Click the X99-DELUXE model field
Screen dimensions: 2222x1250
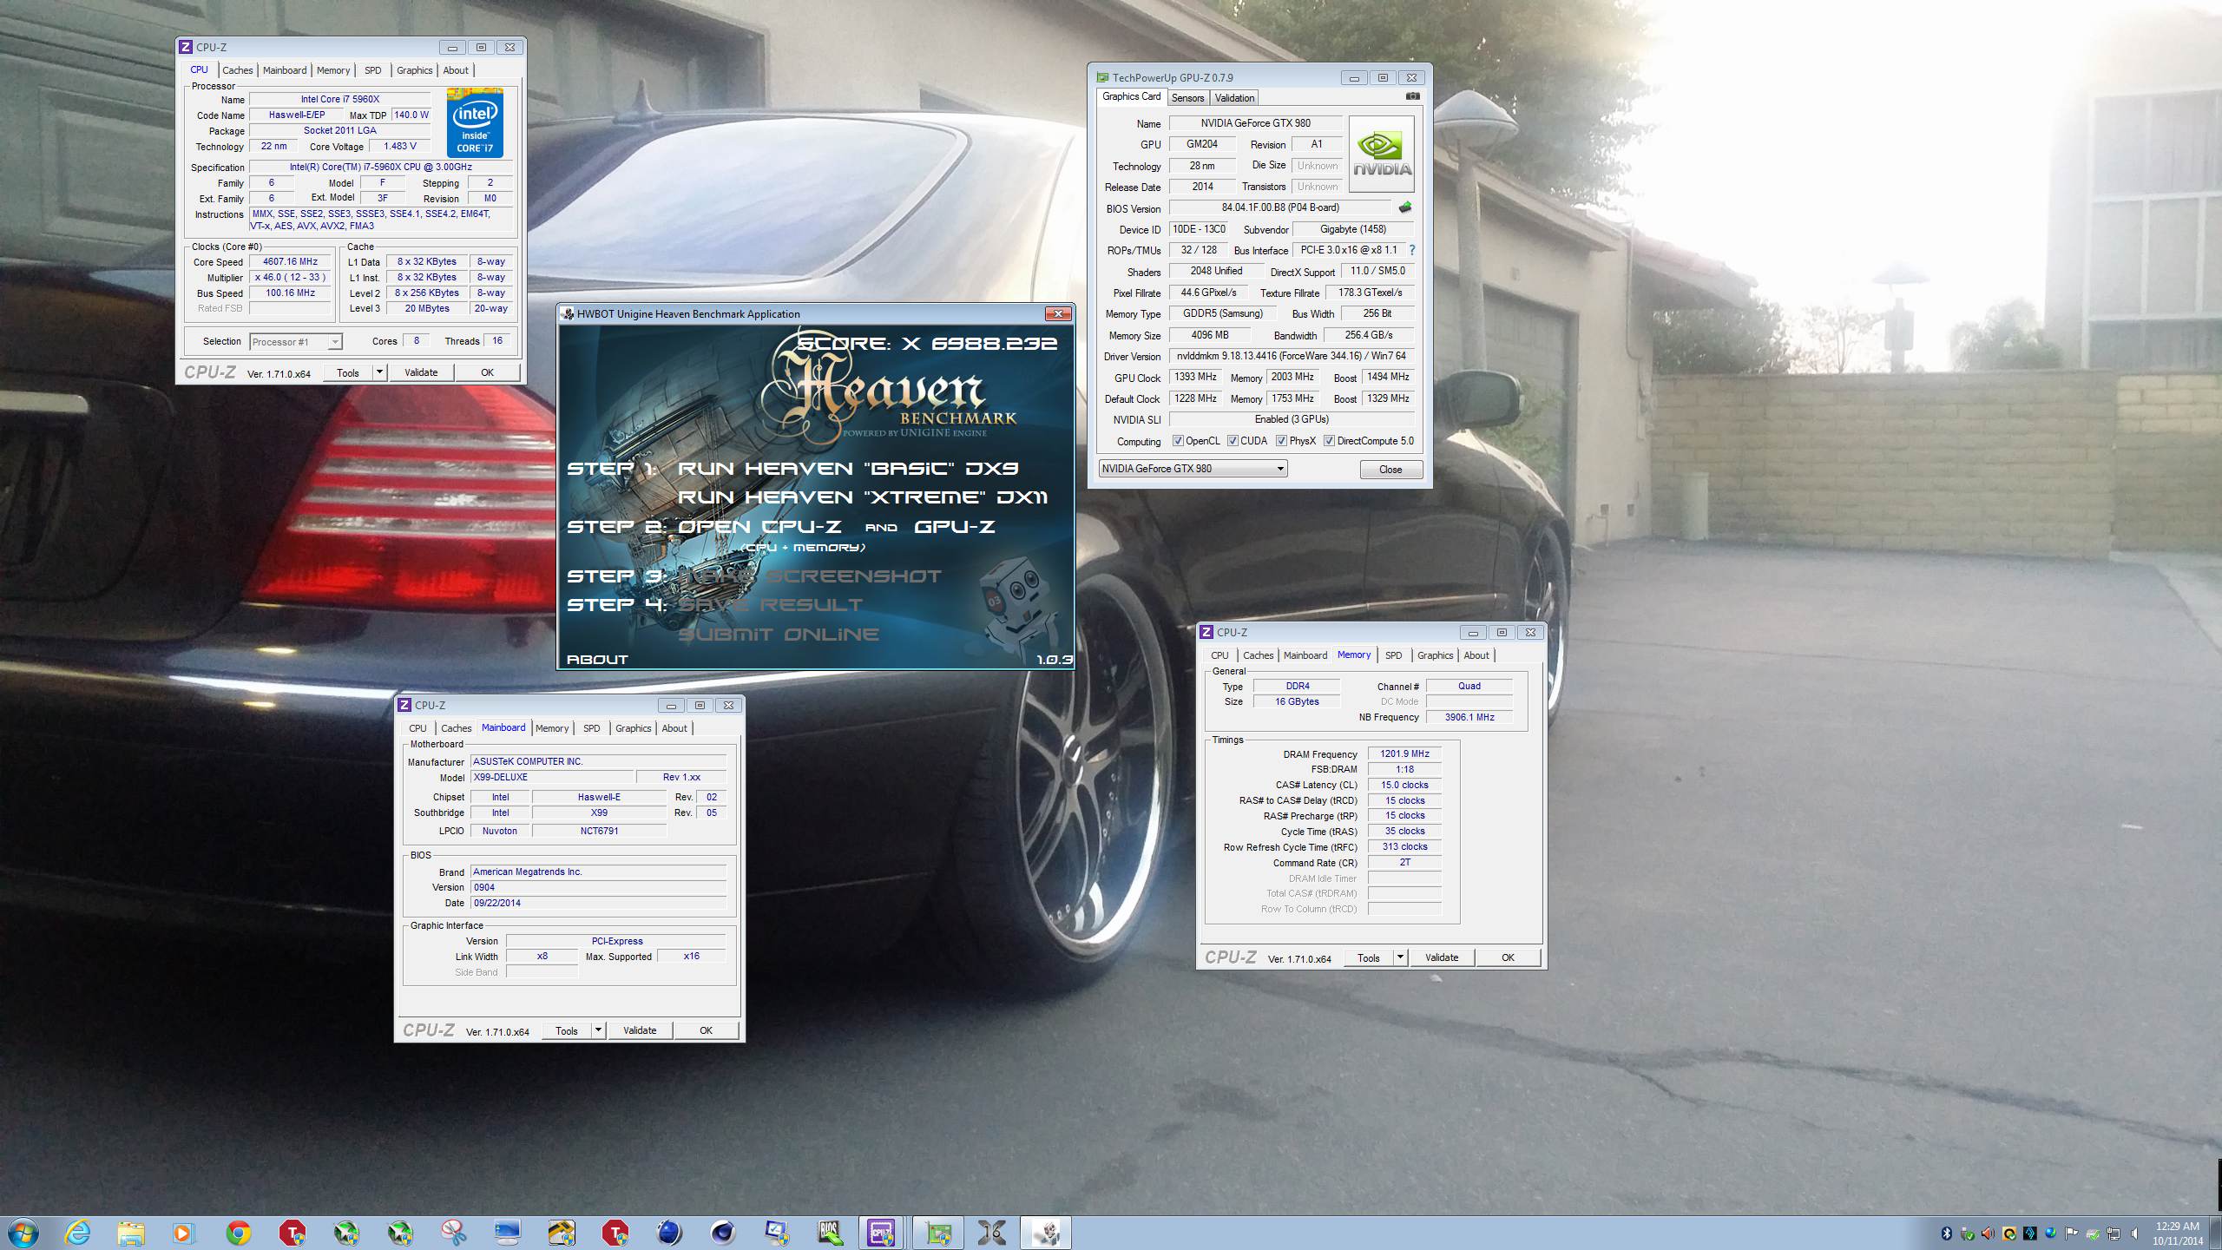pyautogui.click(x=553, y=778)
